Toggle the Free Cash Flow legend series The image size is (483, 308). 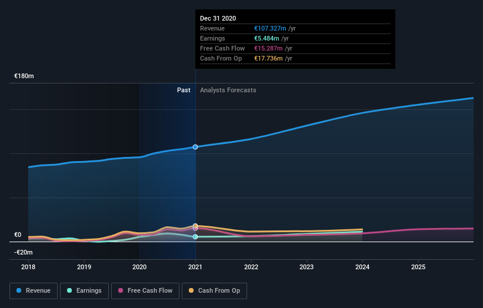(x=145, y=291)
